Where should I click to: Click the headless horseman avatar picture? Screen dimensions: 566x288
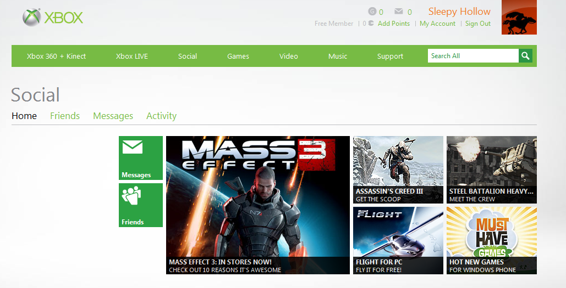(519, 18)
